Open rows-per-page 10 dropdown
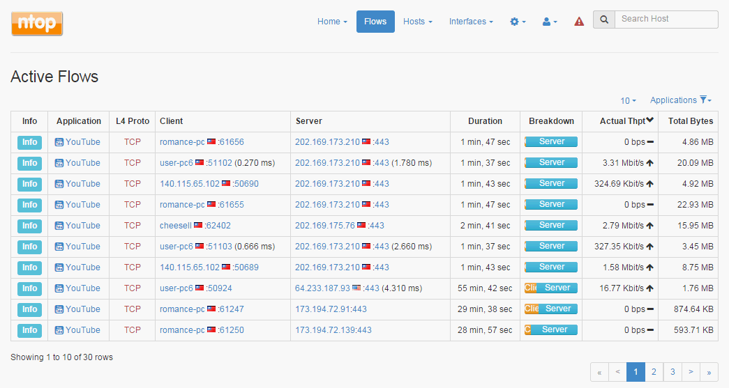Screen dimensions: 729x388 tap(628, 100)
